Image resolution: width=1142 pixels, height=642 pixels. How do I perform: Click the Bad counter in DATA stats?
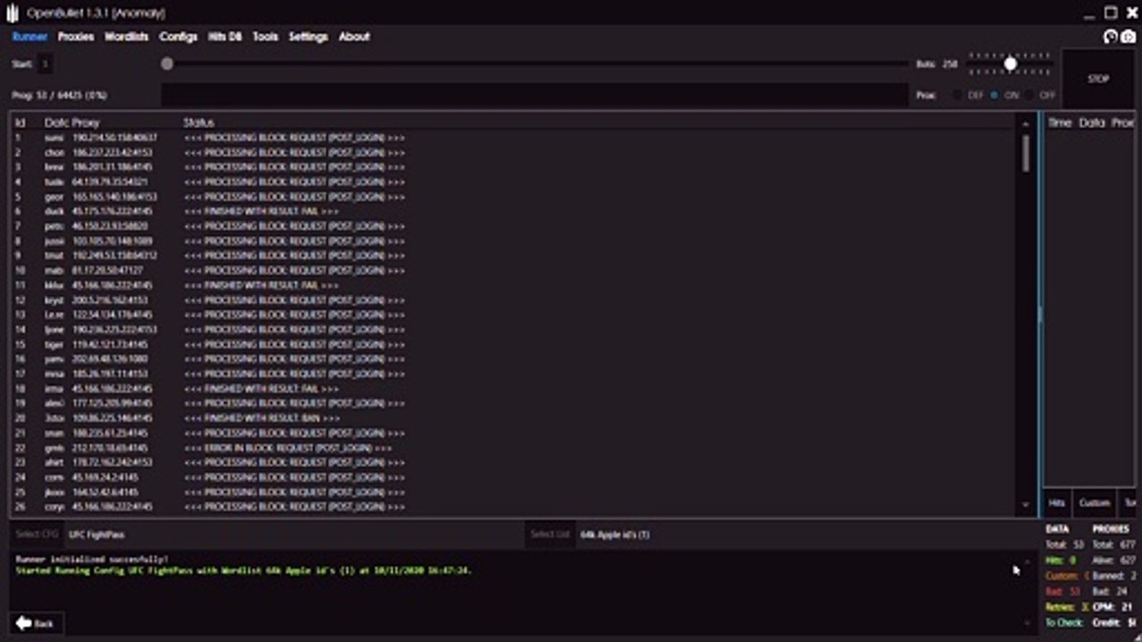point(1064,591)
